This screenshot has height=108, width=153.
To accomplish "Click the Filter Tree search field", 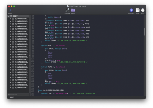I will pyautogui.click(x=19, y=95).
